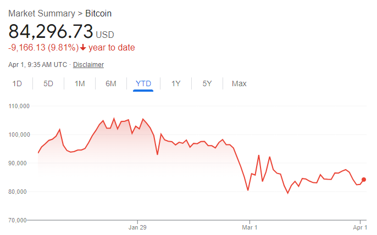Click the Jan 29 date axis label

click(137, 227)
